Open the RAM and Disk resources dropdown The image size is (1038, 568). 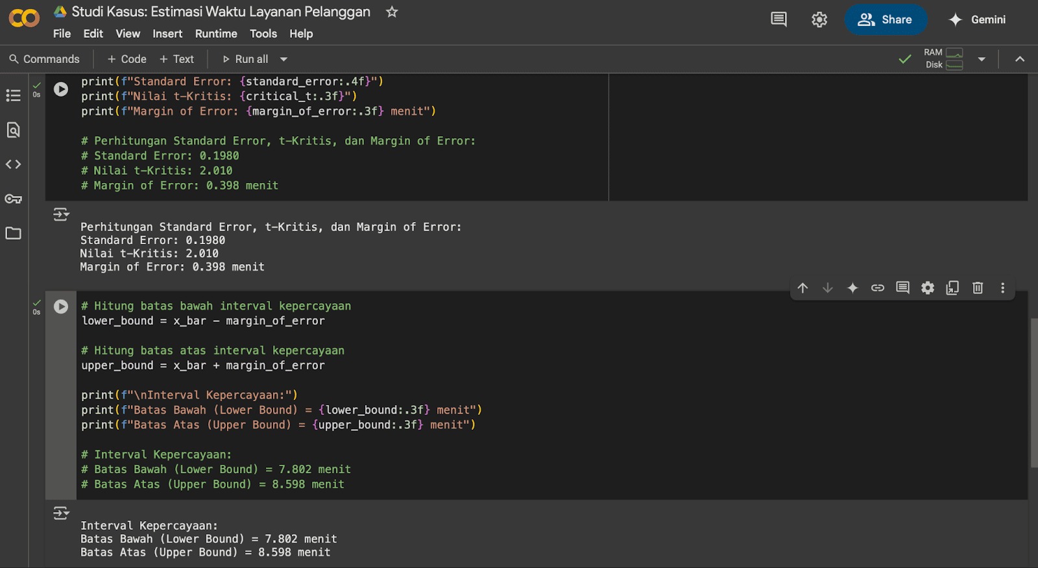(x=982, y=59)
